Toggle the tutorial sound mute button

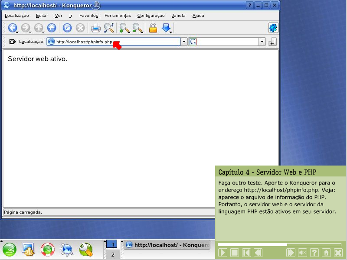(x=303, y=253)
